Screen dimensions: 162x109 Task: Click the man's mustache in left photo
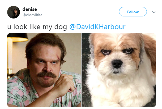(47, 75)
